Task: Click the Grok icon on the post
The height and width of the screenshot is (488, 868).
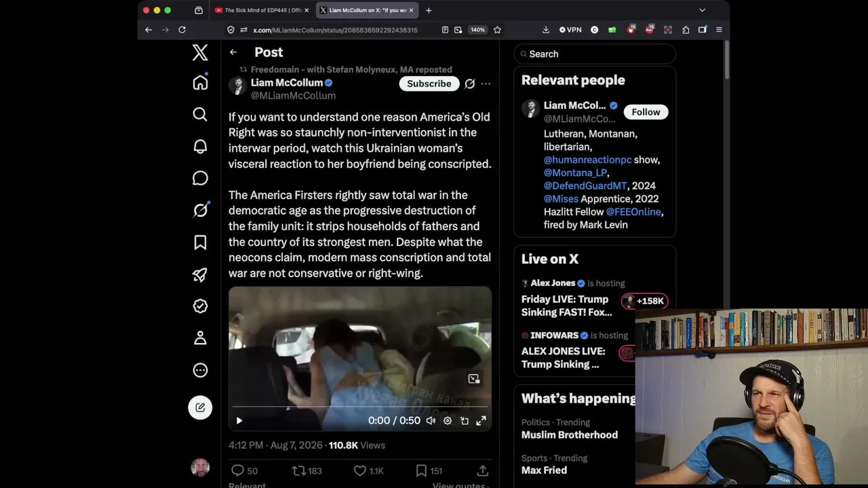Action: click(470, 83)
